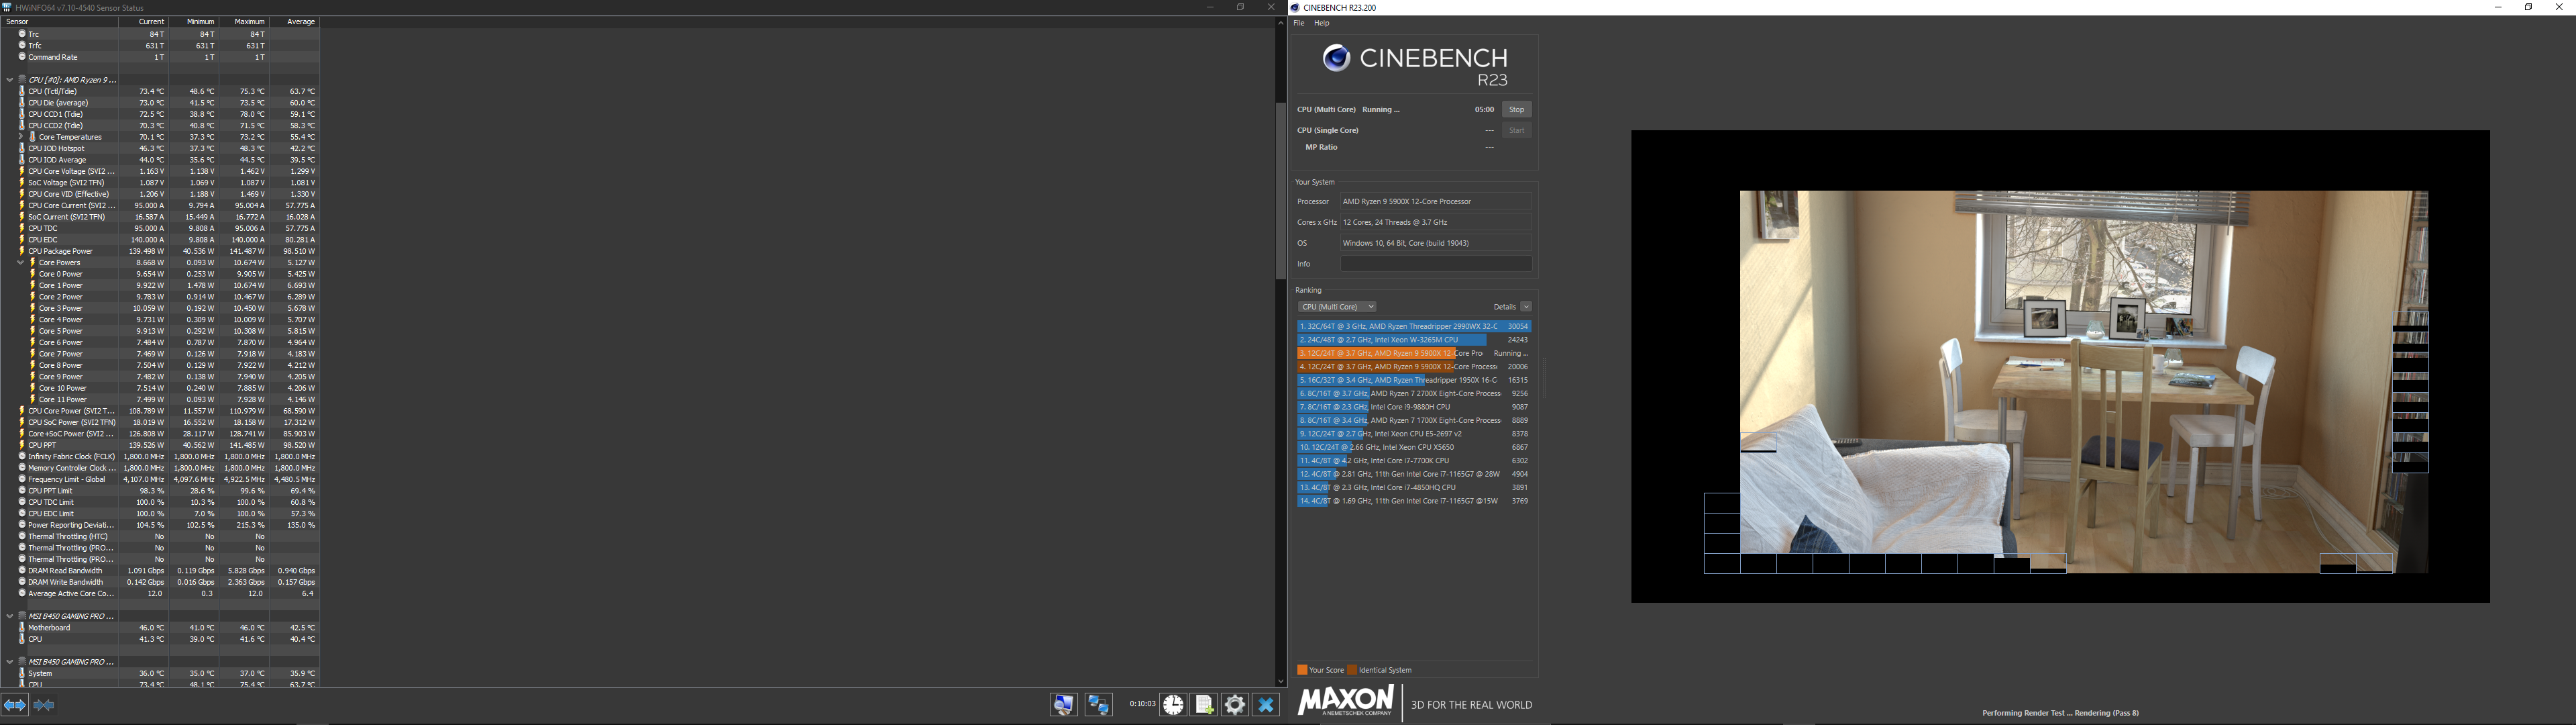Click the expand columns blue arrows icon

click(x=14, y=705)
